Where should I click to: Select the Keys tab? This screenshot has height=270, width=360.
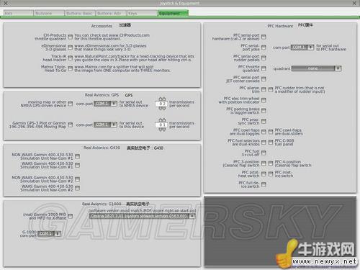click(x=142, y=13)
